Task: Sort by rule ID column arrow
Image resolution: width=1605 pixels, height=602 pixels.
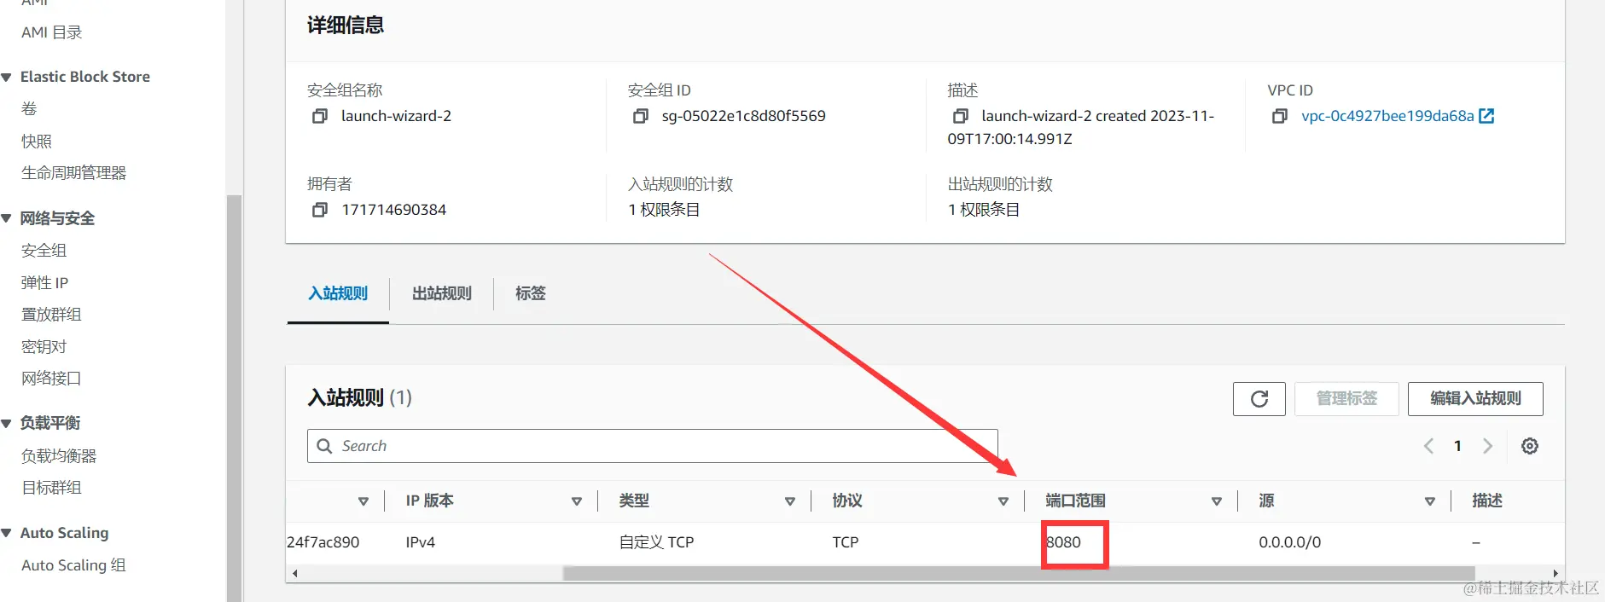Action: click(363, 501)
